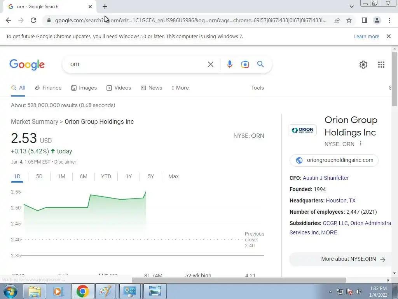Viewport: 398px width, 299px height.
Task: Open the Disclaimer link
Action: coord(65,162)
